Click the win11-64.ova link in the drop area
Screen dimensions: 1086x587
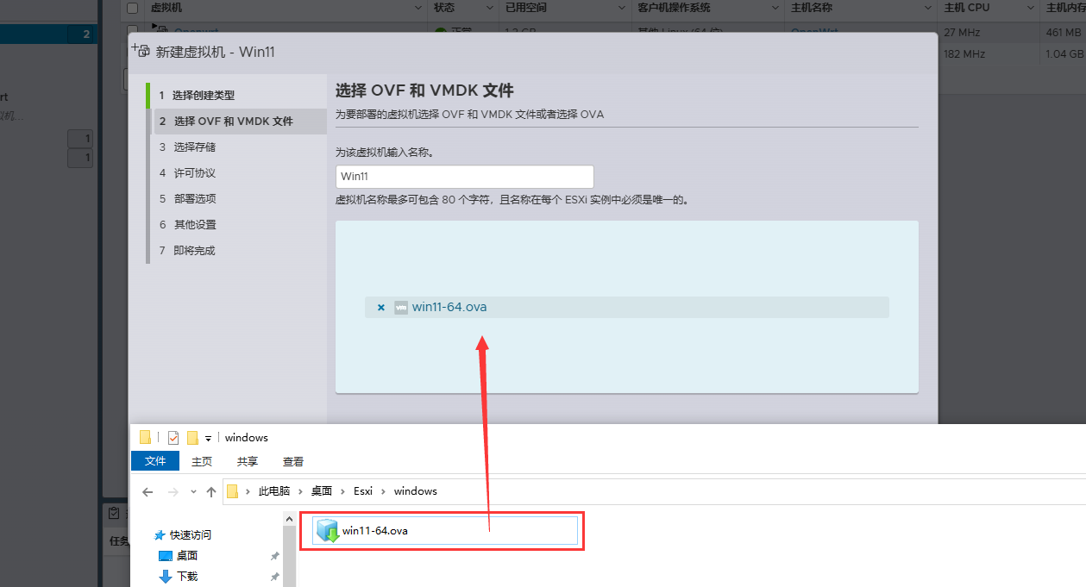449,307
